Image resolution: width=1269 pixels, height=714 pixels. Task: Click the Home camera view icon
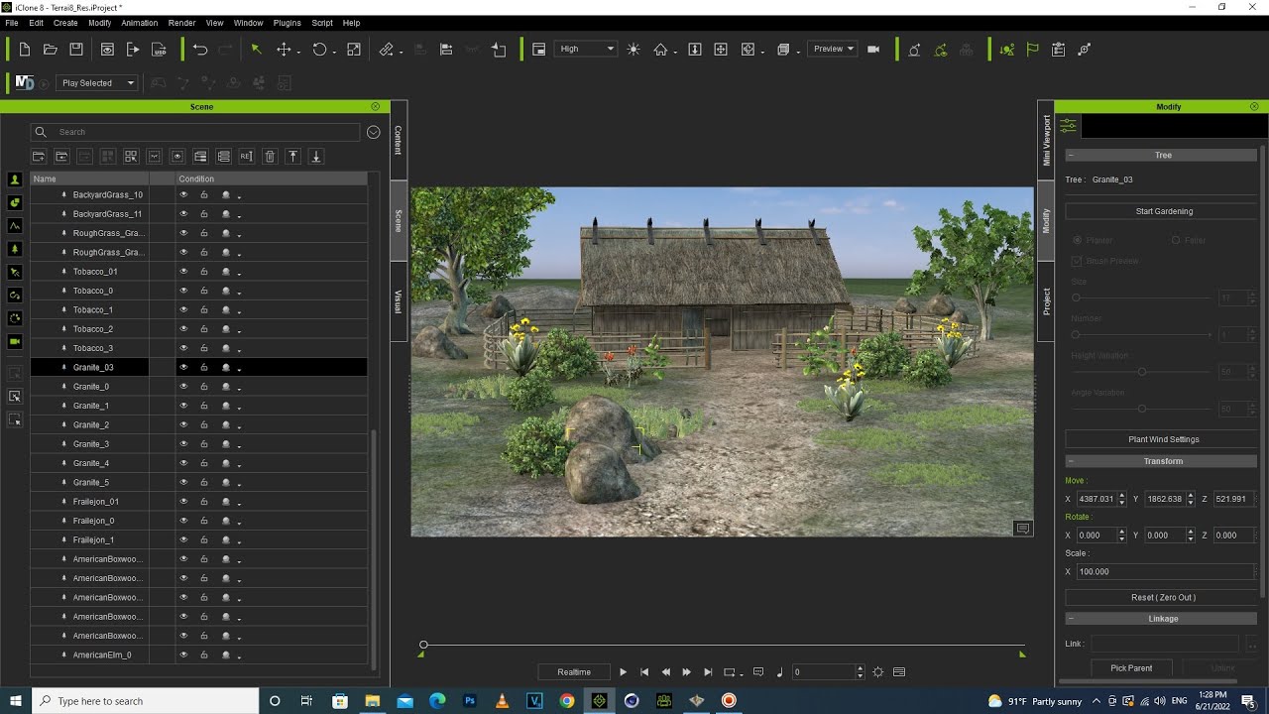660,50
